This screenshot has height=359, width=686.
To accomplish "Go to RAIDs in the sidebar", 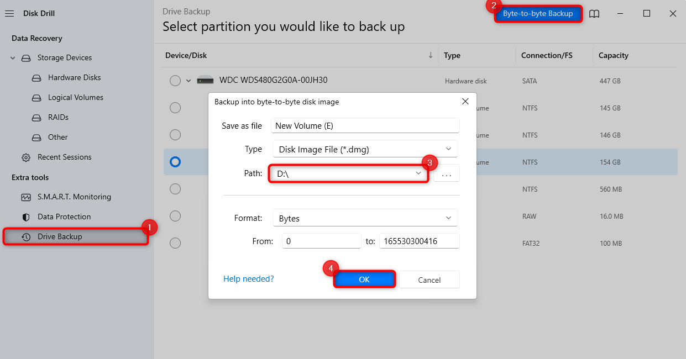I will [x=58, y=118].
